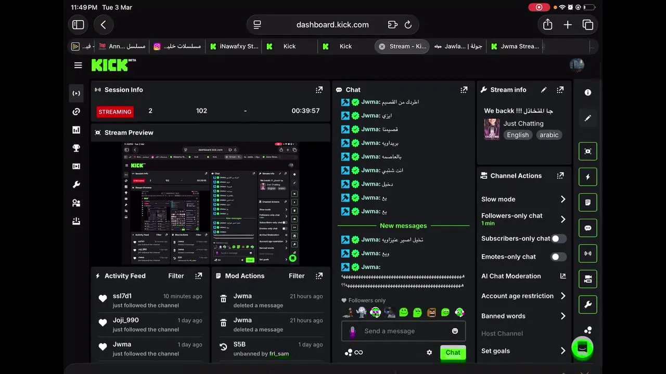The width and height of the screenshot is (666, 374).
Task: Toggle Subscribers-only chat switch
Action: point(559,238)
